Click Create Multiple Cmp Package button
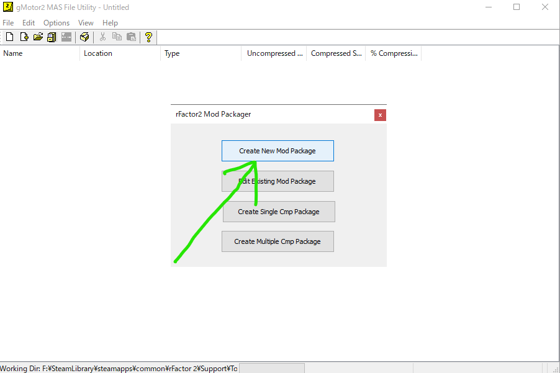This screenshot has width=560, height=373. 278,241
